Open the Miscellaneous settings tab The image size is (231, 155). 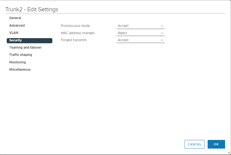click(20, 70)
